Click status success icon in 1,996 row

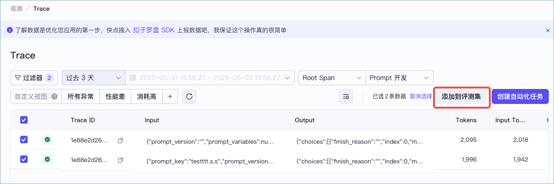pyautogui.click(x=47, y=159)
